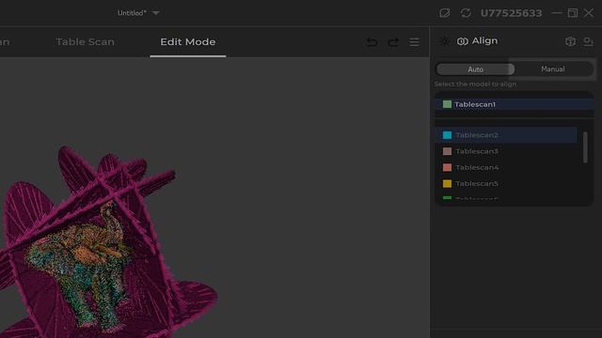Open the hamburger menu in the toolbar
This screenshot has height=338, width=602.
(414, 41)
